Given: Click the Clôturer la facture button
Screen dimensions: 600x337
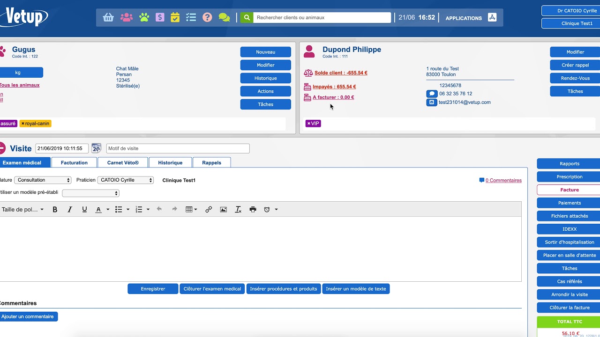Looking at the screenshot, I should [569, 308].
